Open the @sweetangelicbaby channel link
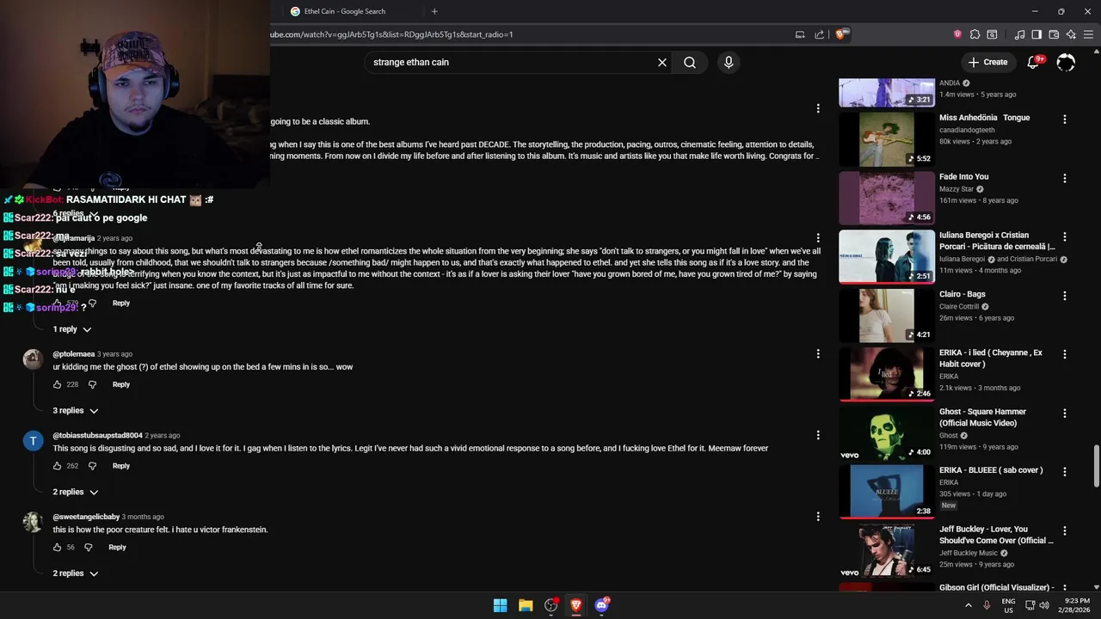The height and width of the screenshot is (619, 1101). 86,517
